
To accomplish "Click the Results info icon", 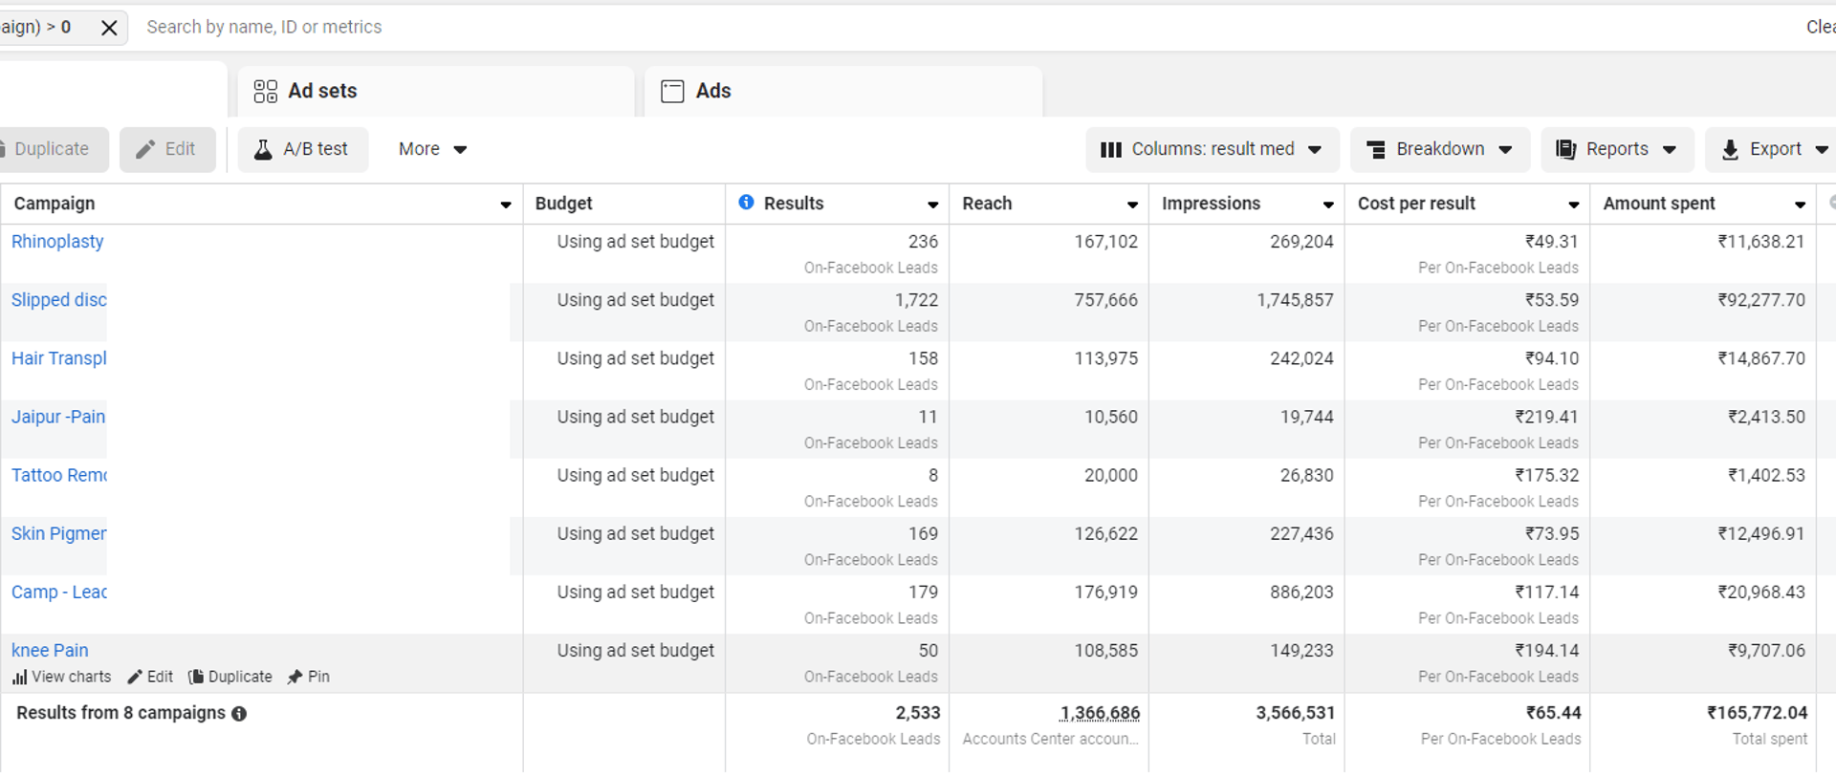I will [x=746, y=203].
